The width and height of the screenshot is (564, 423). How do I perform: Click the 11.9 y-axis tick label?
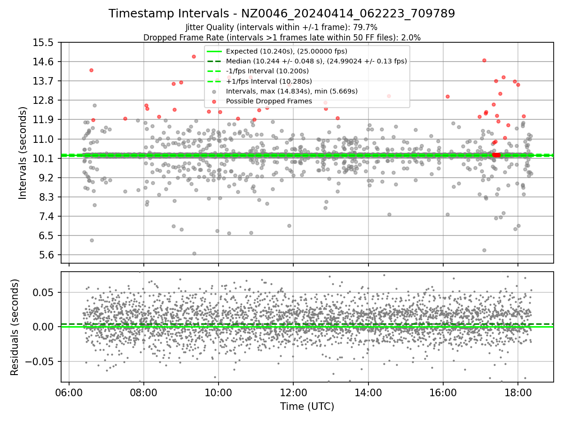[x=44, y=119]
